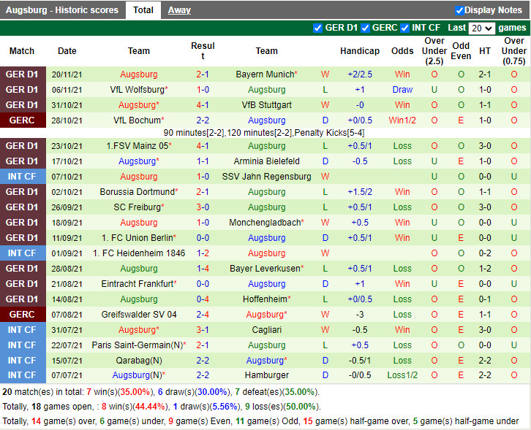Open Qarabag(N) team link
The image size is (531, 430).
pyautogui.click(x=139, y=361)
